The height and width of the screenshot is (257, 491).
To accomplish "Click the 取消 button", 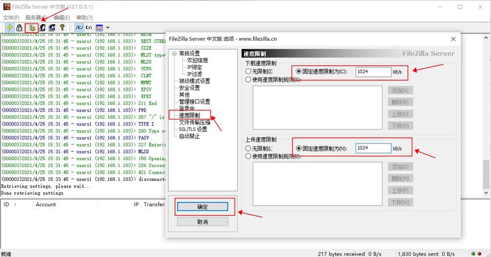I will tap(203, 222).
